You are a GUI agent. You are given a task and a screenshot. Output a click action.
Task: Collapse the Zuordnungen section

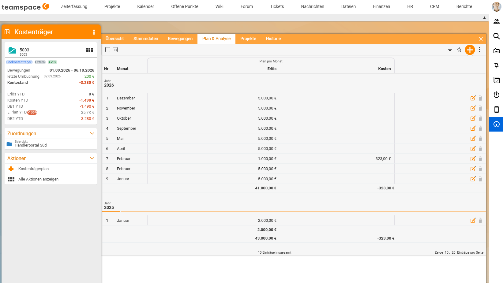coord(92,133)
